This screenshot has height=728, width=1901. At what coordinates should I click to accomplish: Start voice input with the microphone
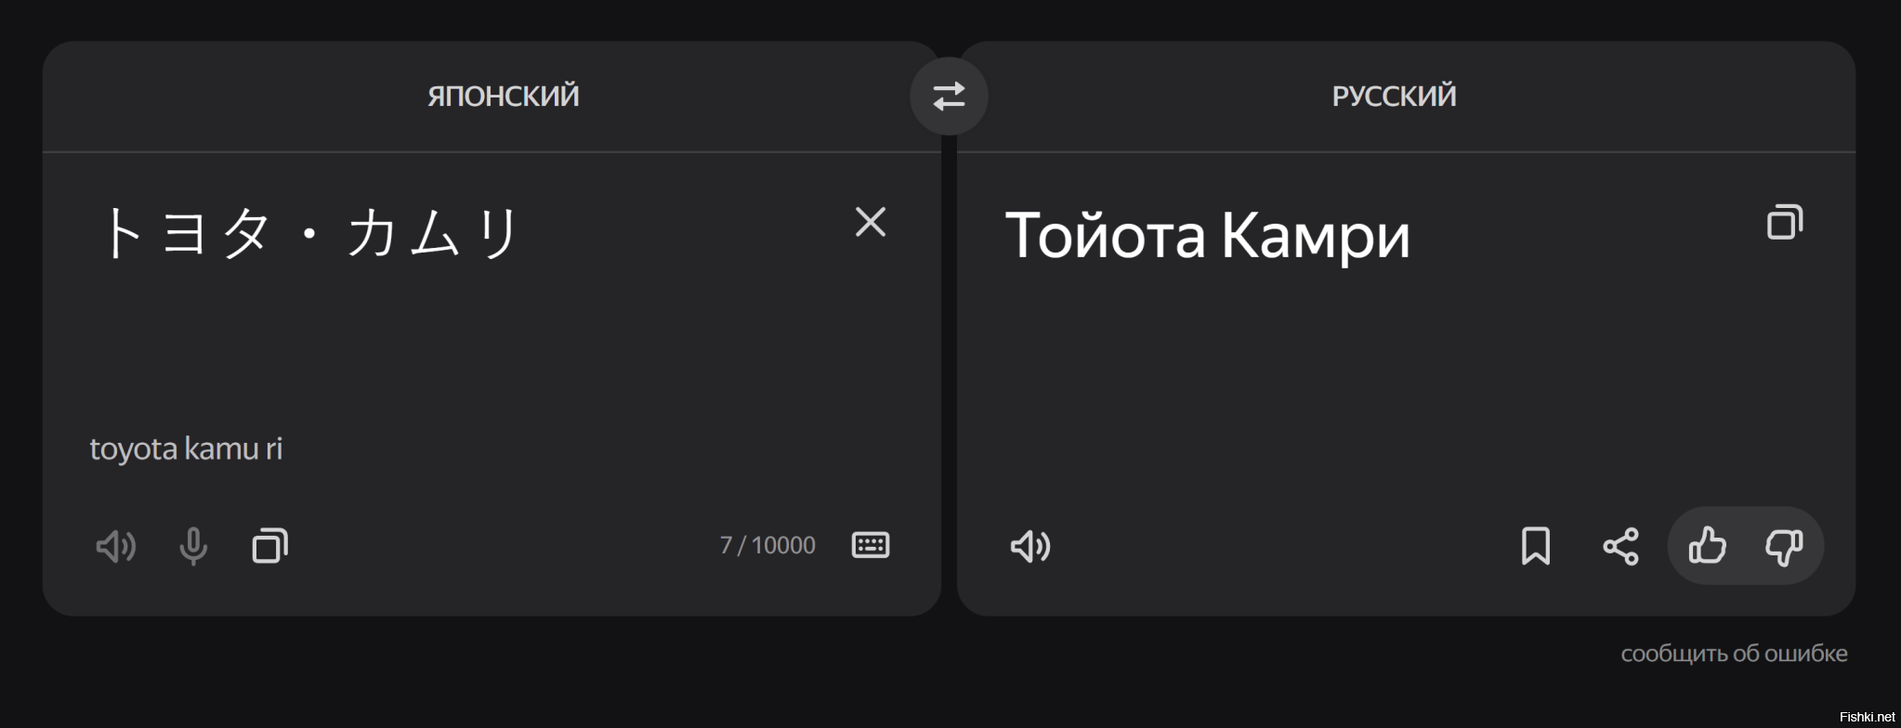tap(193, 546)
